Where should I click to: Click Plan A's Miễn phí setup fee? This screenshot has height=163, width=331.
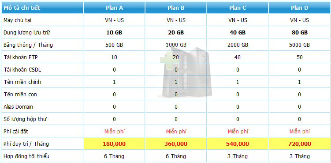pos(114,132)
